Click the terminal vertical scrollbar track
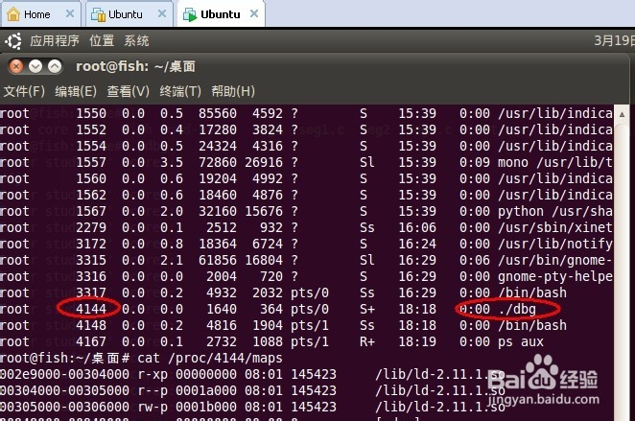Screen dimensions: 635x421 [x=622, y=271]
